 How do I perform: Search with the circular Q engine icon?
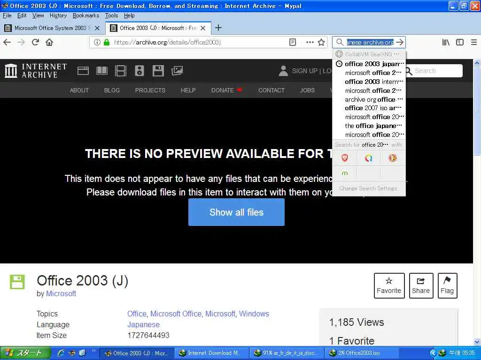(x=368, y=158)
